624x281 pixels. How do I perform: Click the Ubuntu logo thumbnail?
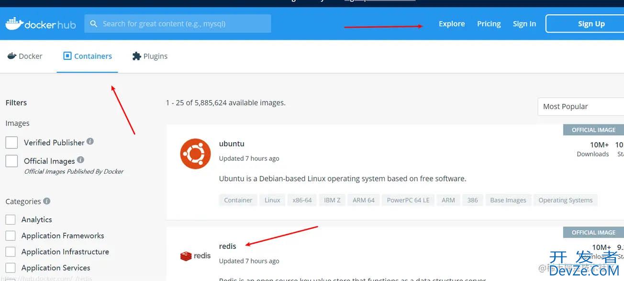click(x=195, y=154)
